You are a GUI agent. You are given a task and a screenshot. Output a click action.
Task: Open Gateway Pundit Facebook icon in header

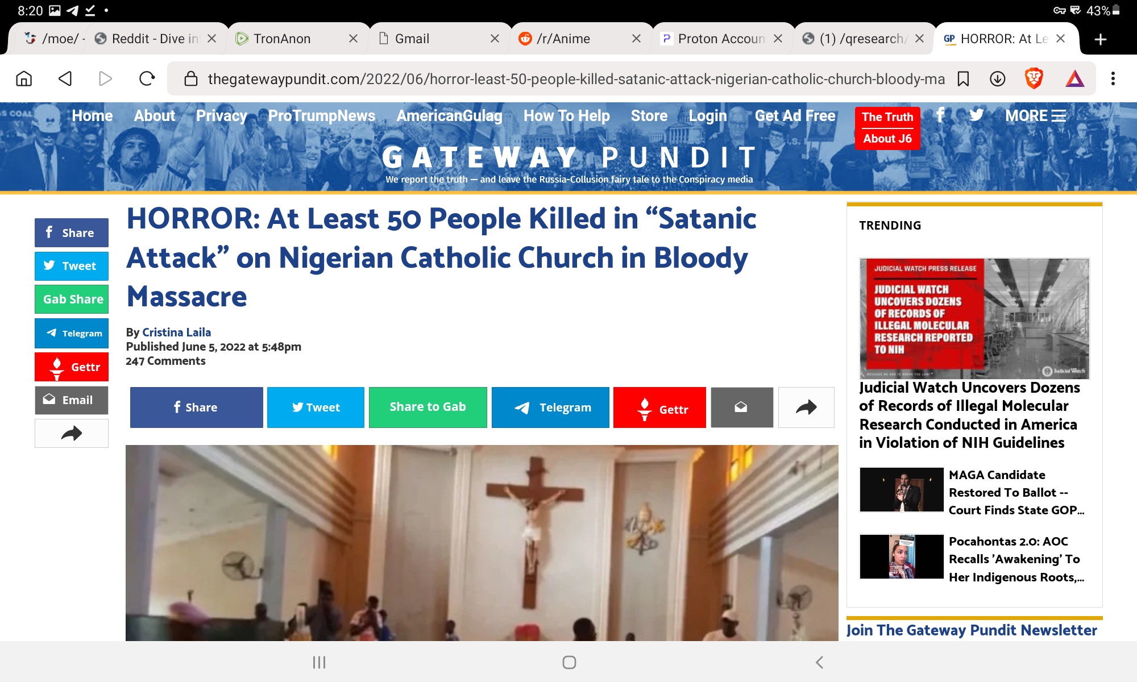[x=940, y=115]
